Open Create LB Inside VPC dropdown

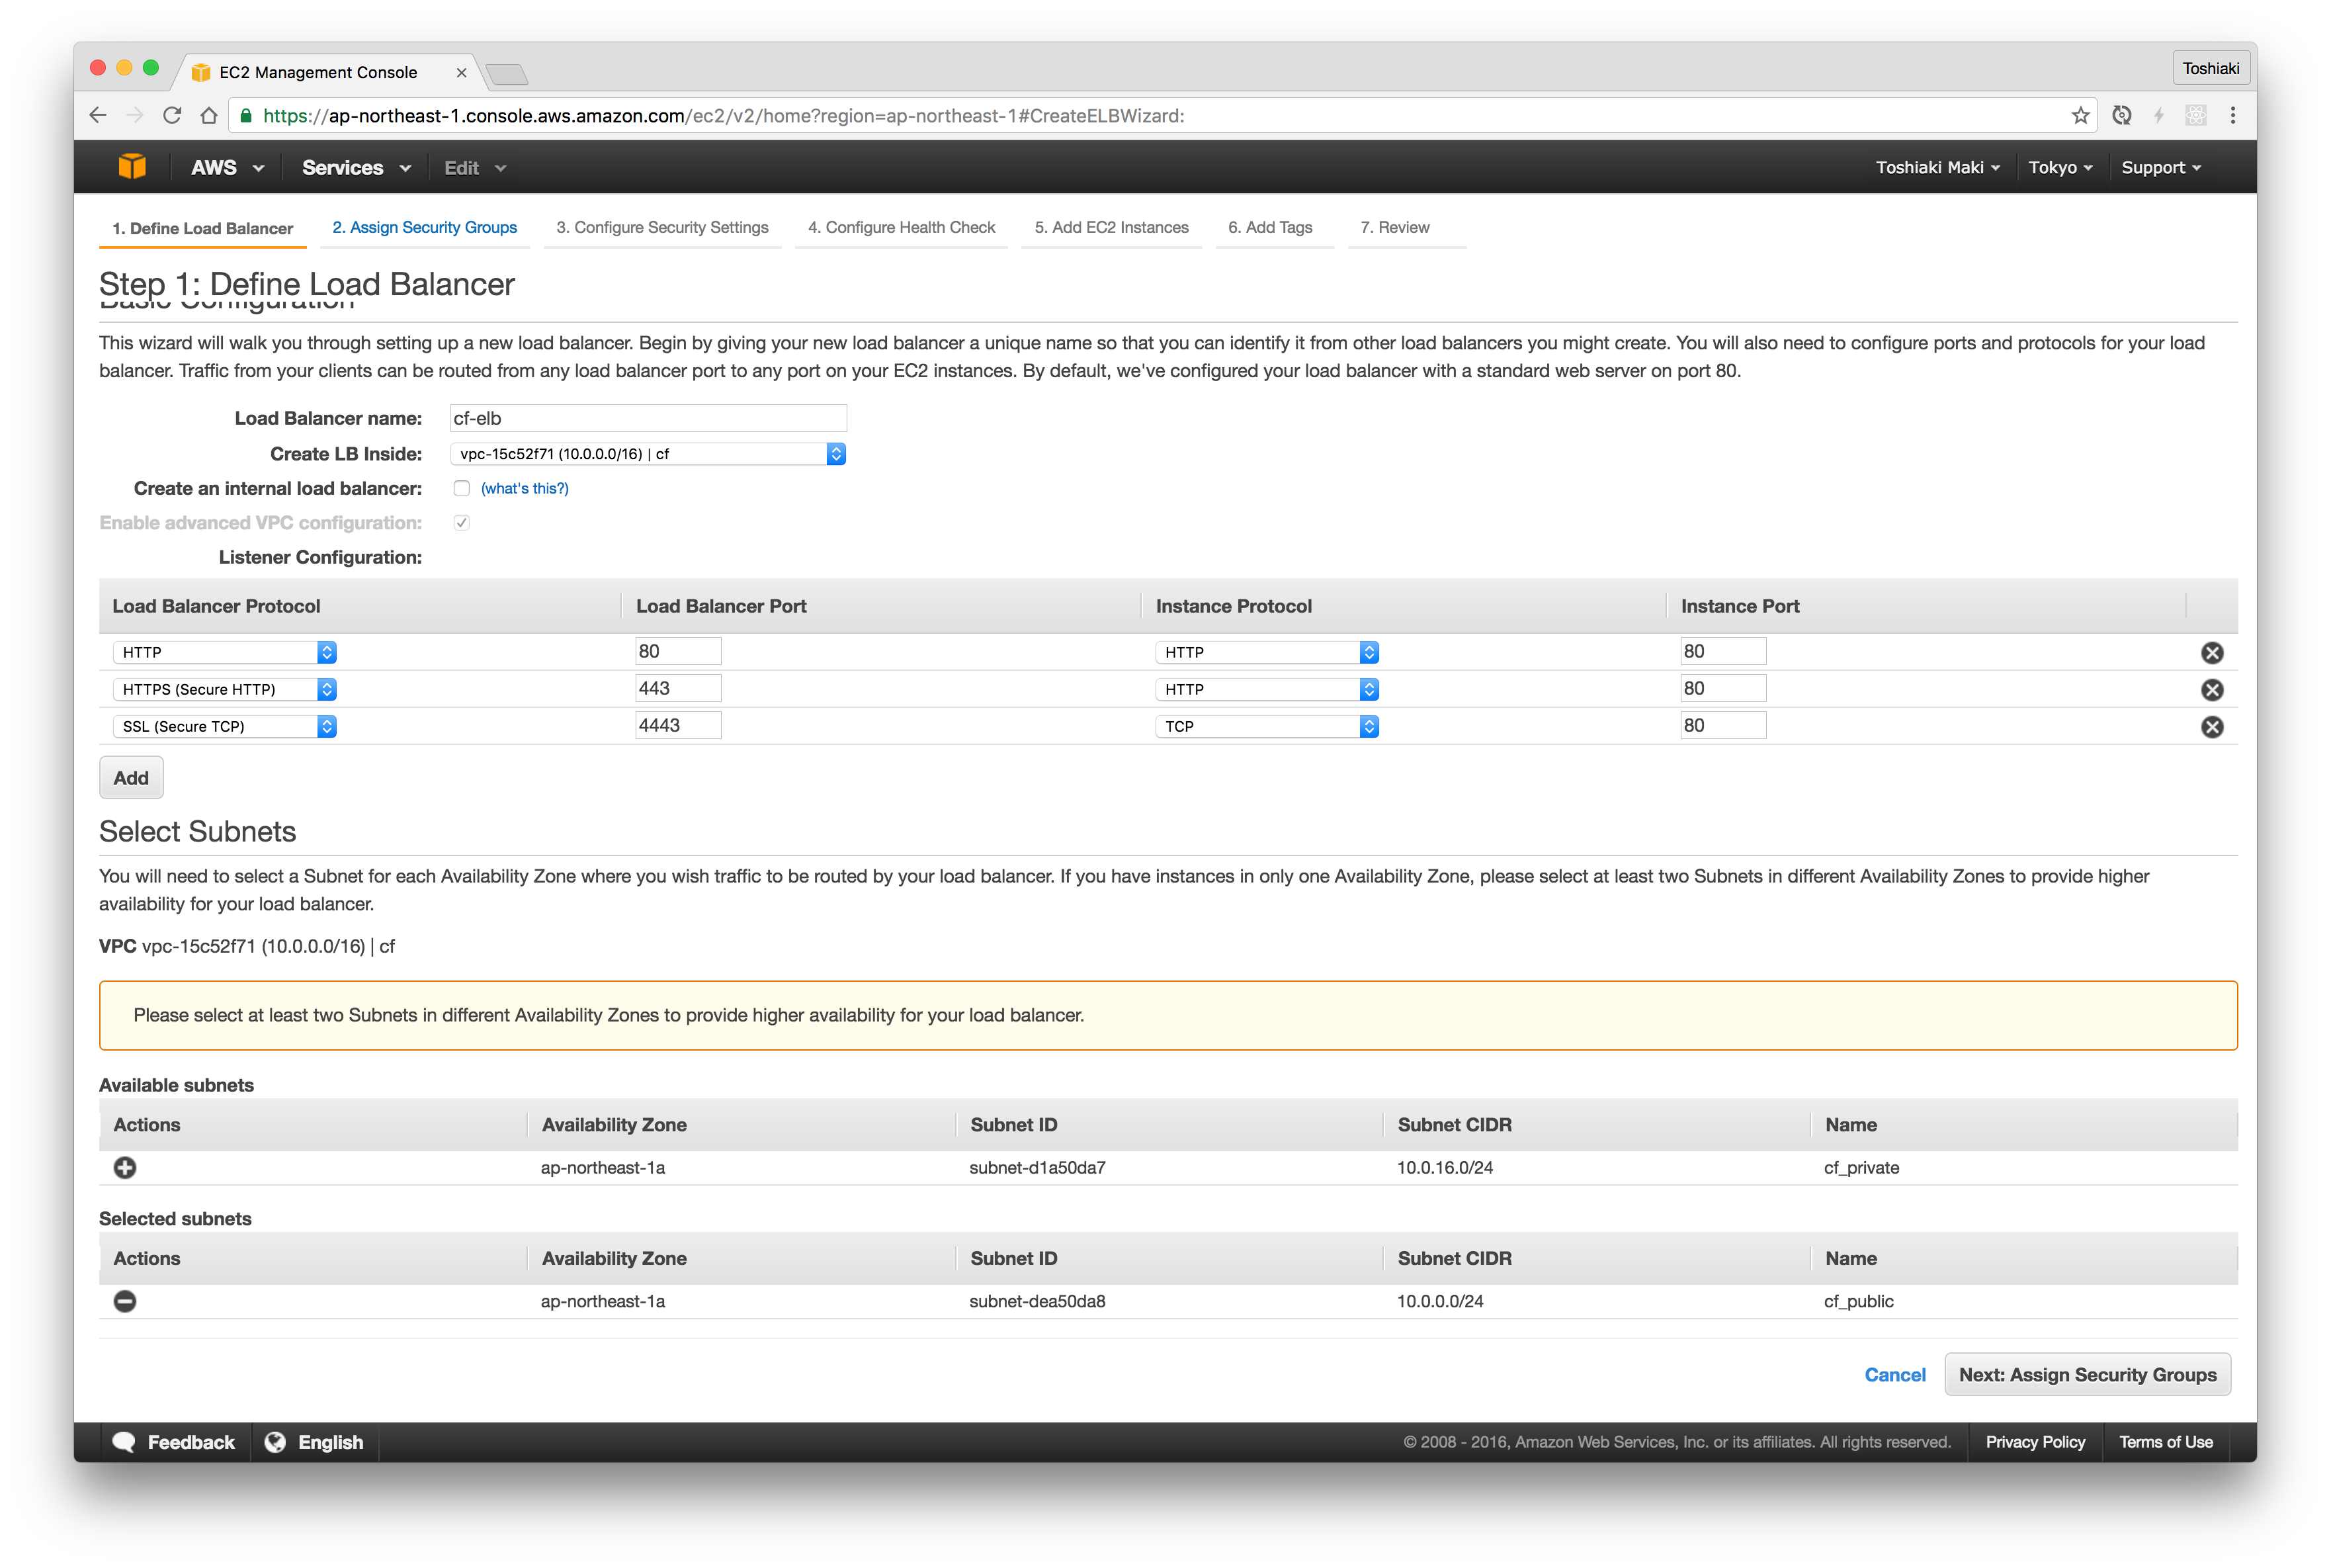[648, 454]
